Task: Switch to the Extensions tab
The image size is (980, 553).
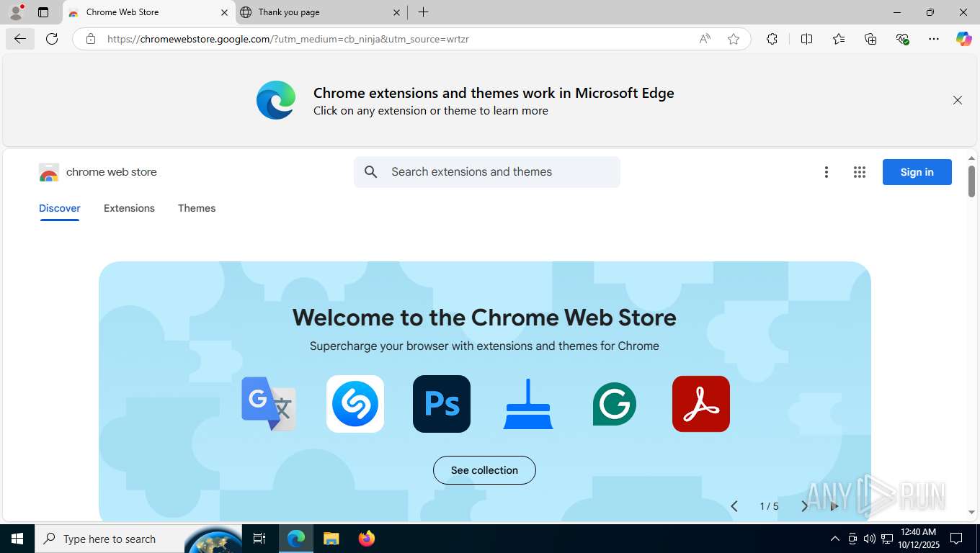Action: [x=129, y=208]
